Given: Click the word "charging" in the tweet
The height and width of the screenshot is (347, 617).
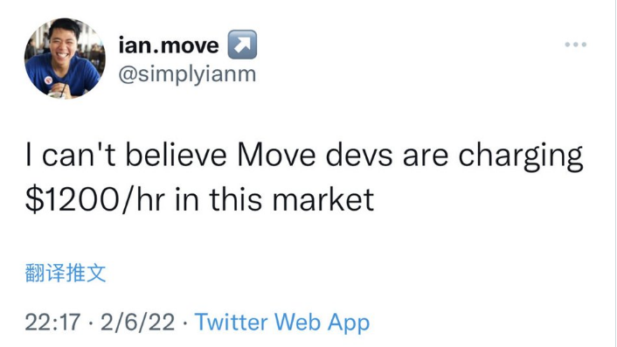Looking at the screenshot, I should point(520,156).
